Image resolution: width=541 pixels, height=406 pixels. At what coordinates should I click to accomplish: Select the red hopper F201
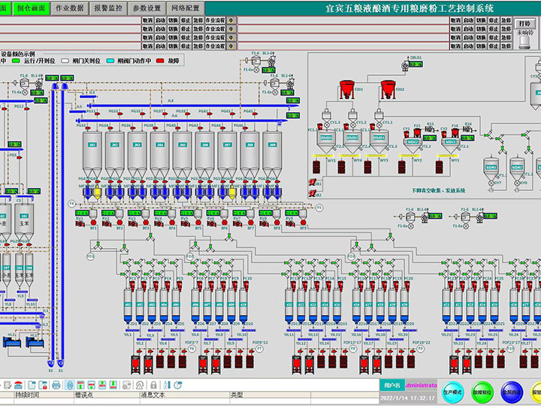tap(346, 89)
